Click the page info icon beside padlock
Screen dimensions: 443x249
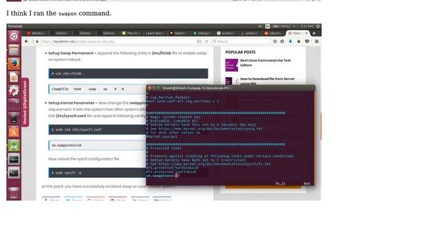click(33, 41)
